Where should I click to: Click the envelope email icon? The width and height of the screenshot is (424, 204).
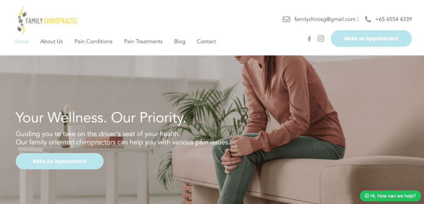pyautogui.click(x=287, y=19)
